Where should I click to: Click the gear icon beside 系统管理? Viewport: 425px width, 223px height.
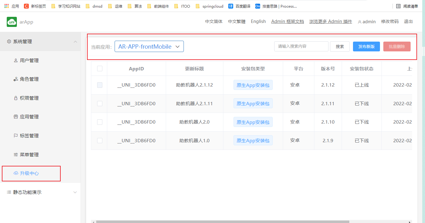(9, 42)
